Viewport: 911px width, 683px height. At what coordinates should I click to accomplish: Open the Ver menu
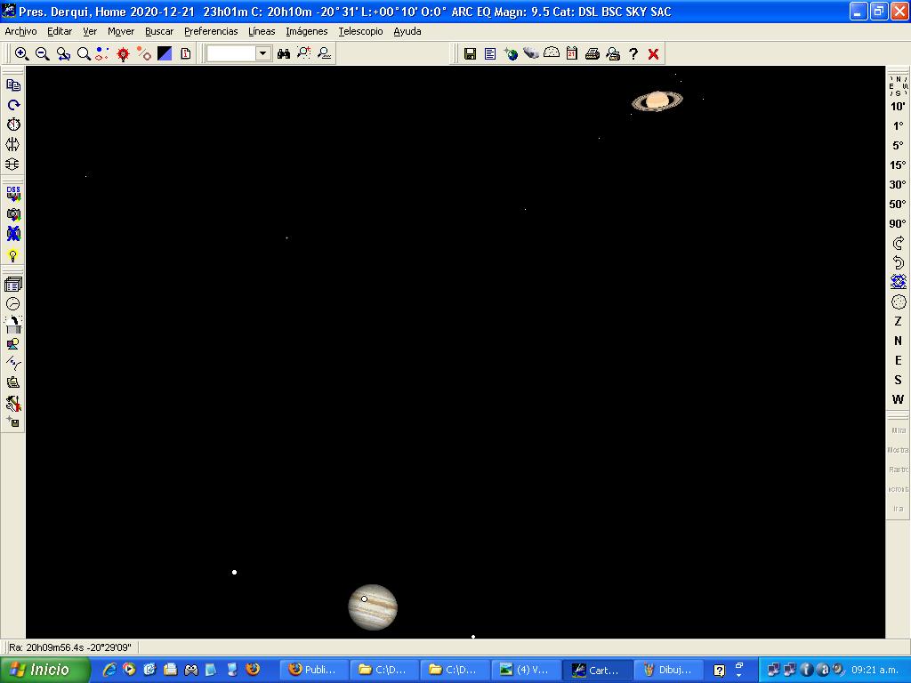coord(90,31)
